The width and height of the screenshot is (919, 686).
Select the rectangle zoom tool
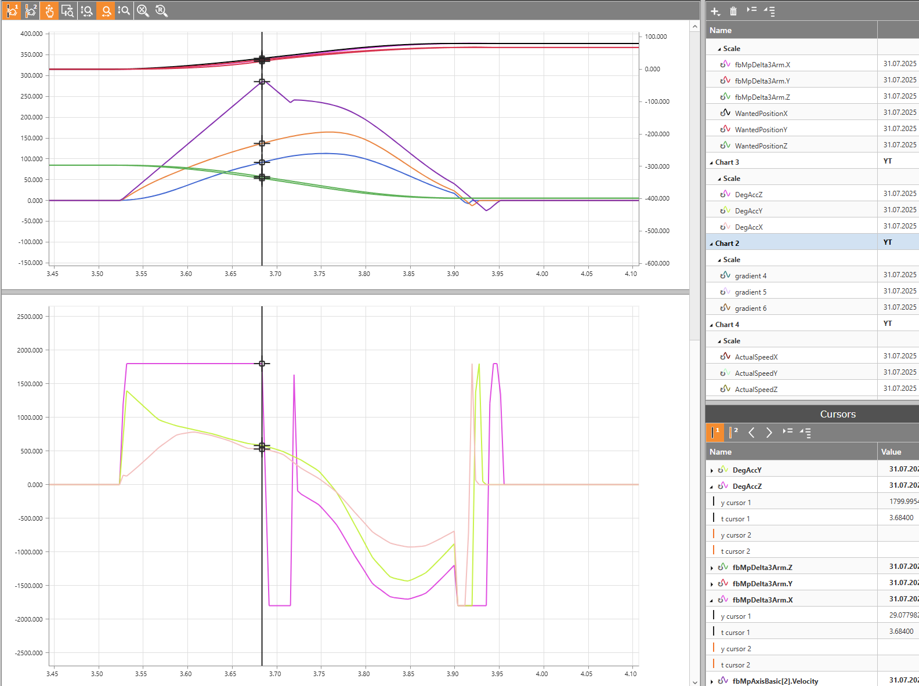(68, 10)
